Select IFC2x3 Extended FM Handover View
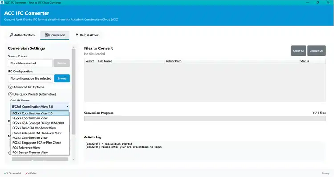Viewport: 334px width, 177px height. coord(40,133)
